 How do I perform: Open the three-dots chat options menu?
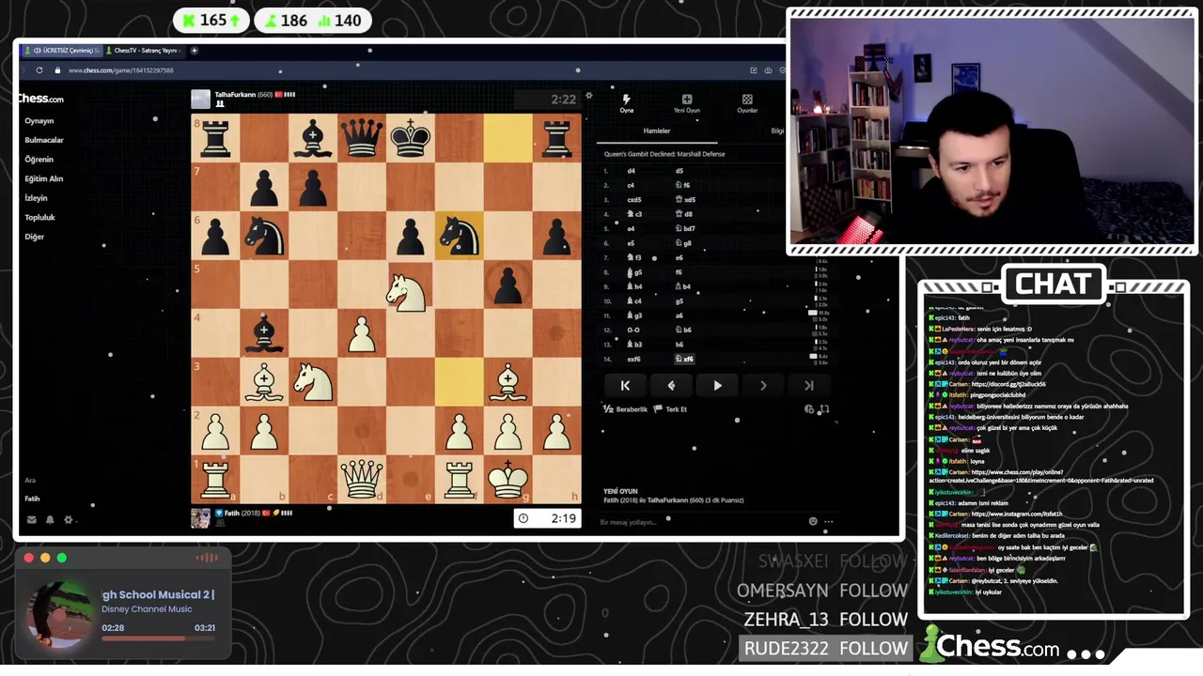click(828, 521)
